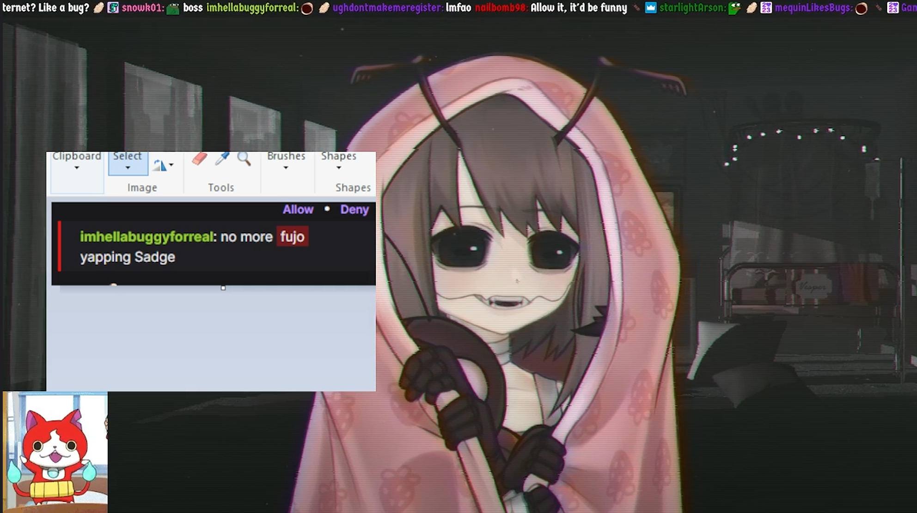Expand the Clipboard dropdown
The height and width of the screenshot is (513, 917).
(x=77, y=168)
